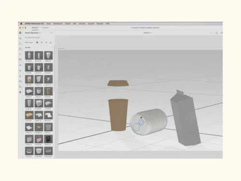Toggle the models filter icon

(x=37, y=42)
